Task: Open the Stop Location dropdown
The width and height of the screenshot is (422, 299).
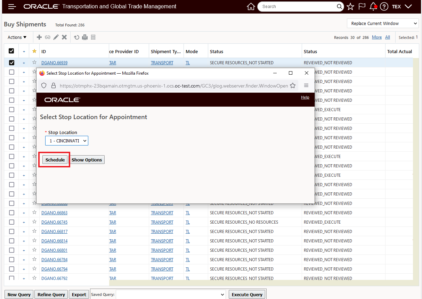Action: click(67, 141)
